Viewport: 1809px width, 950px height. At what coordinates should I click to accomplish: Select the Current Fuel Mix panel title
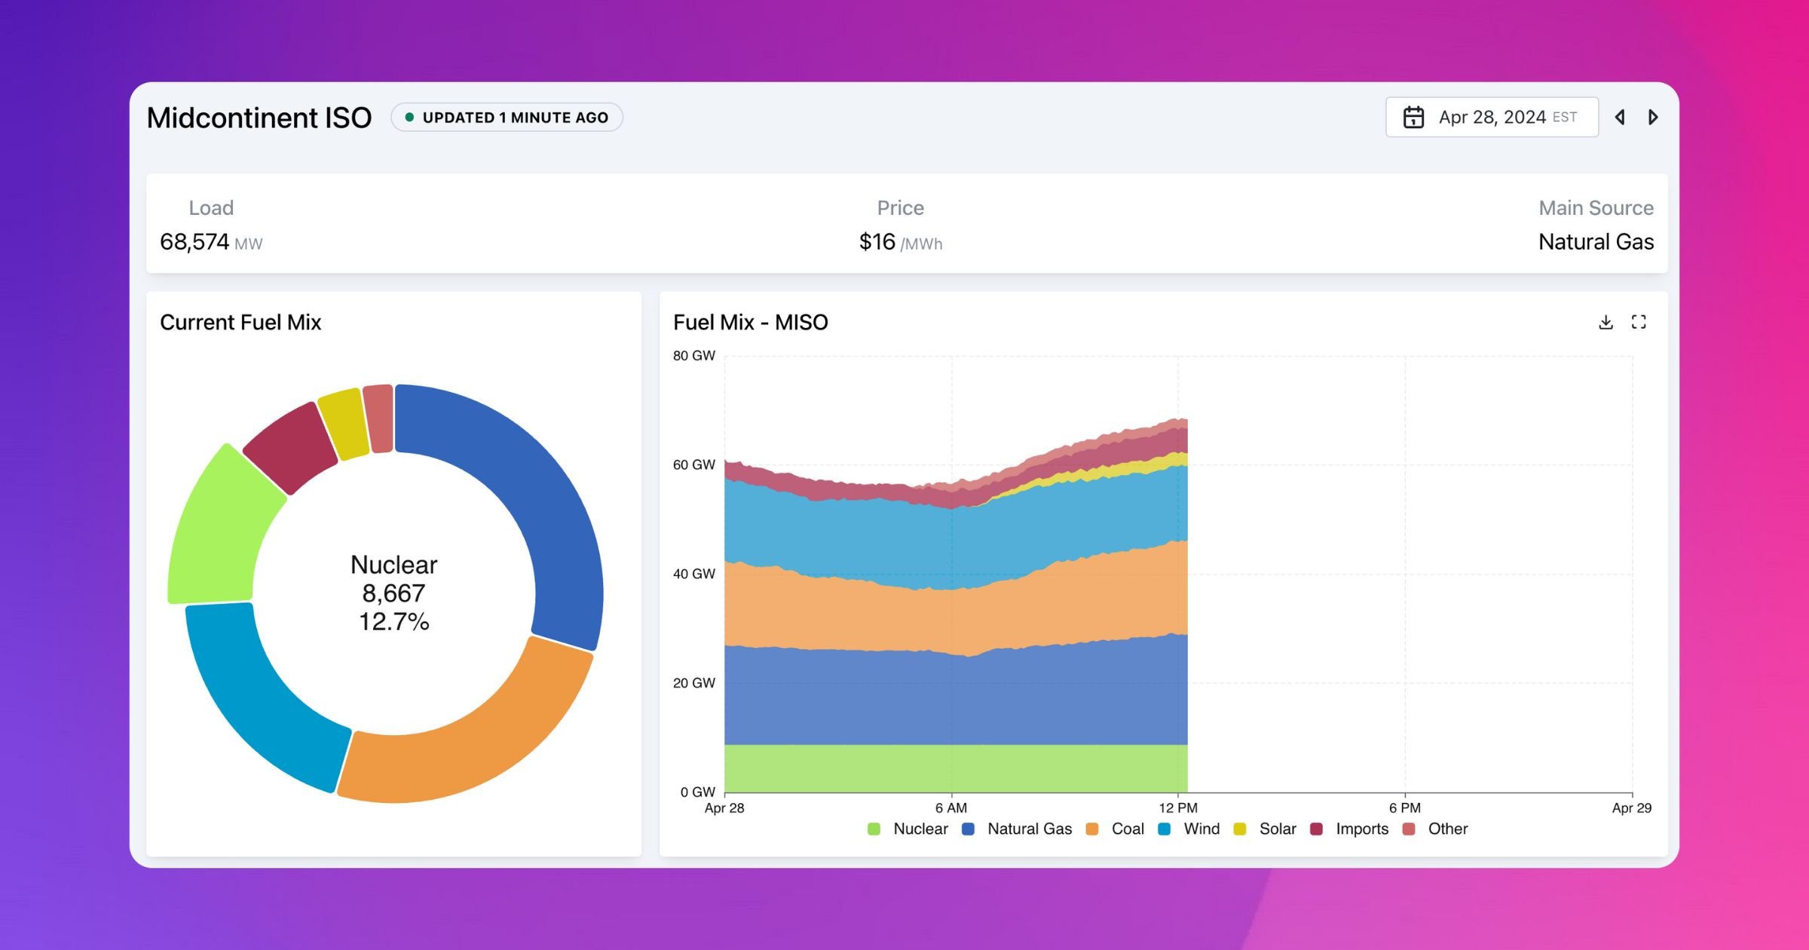pos(241,322)
